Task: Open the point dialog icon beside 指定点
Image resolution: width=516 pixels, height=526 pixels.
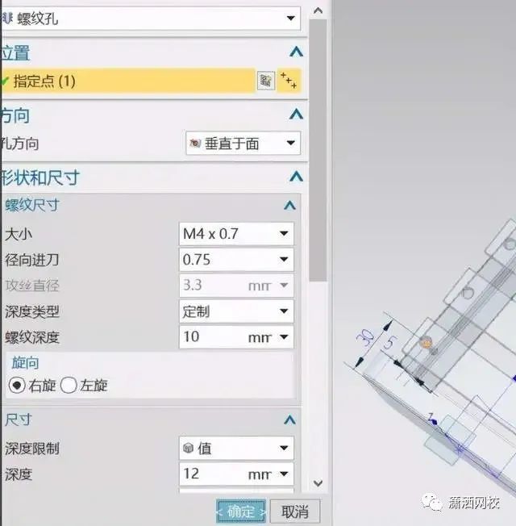Action: click(x=265, y=81)
